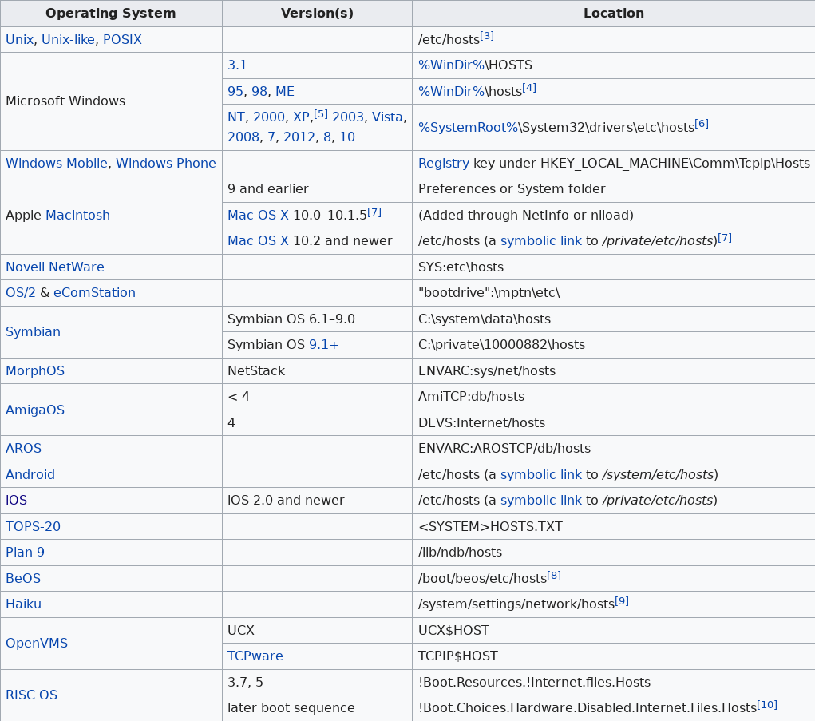
Task: Open the Windows NT link
Action: 236,117
